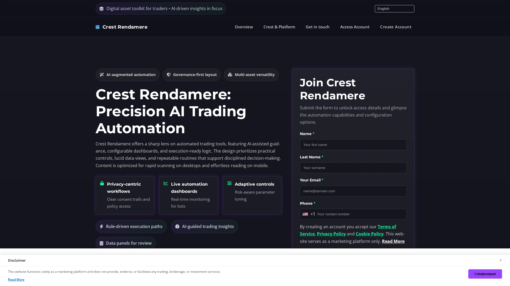Screen dimensions: 510x286
Task: Click the AI-augmented automation pill
Action: pyautogui.click(x=127, y=75)
